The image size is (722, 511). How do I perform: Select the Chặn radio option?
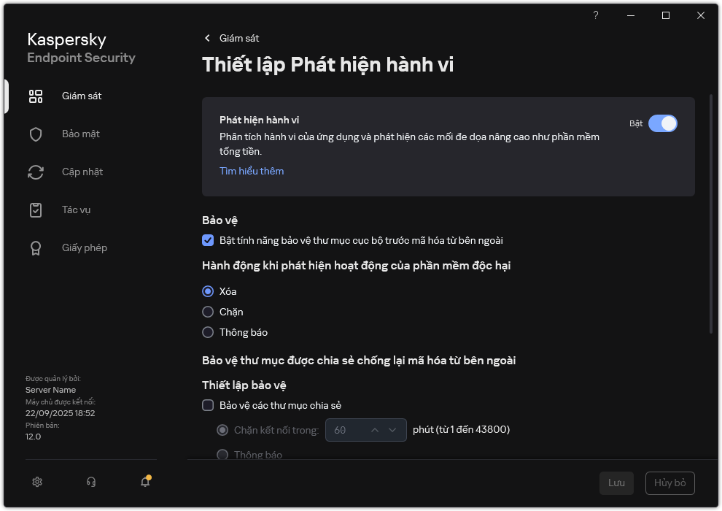click(x=208, y=312)
